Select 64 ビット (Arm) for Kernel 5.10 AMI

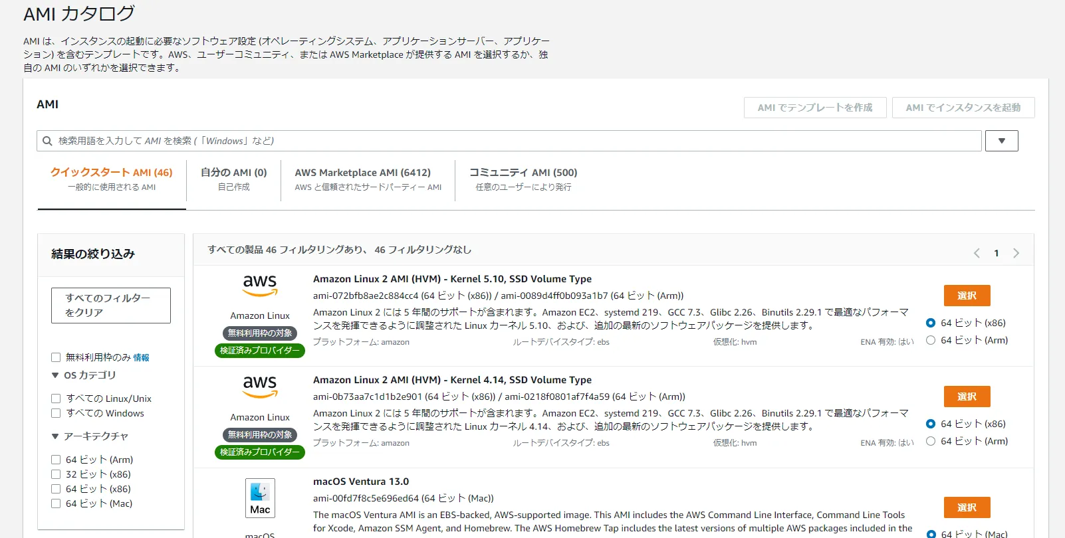(x=931, y=340)
